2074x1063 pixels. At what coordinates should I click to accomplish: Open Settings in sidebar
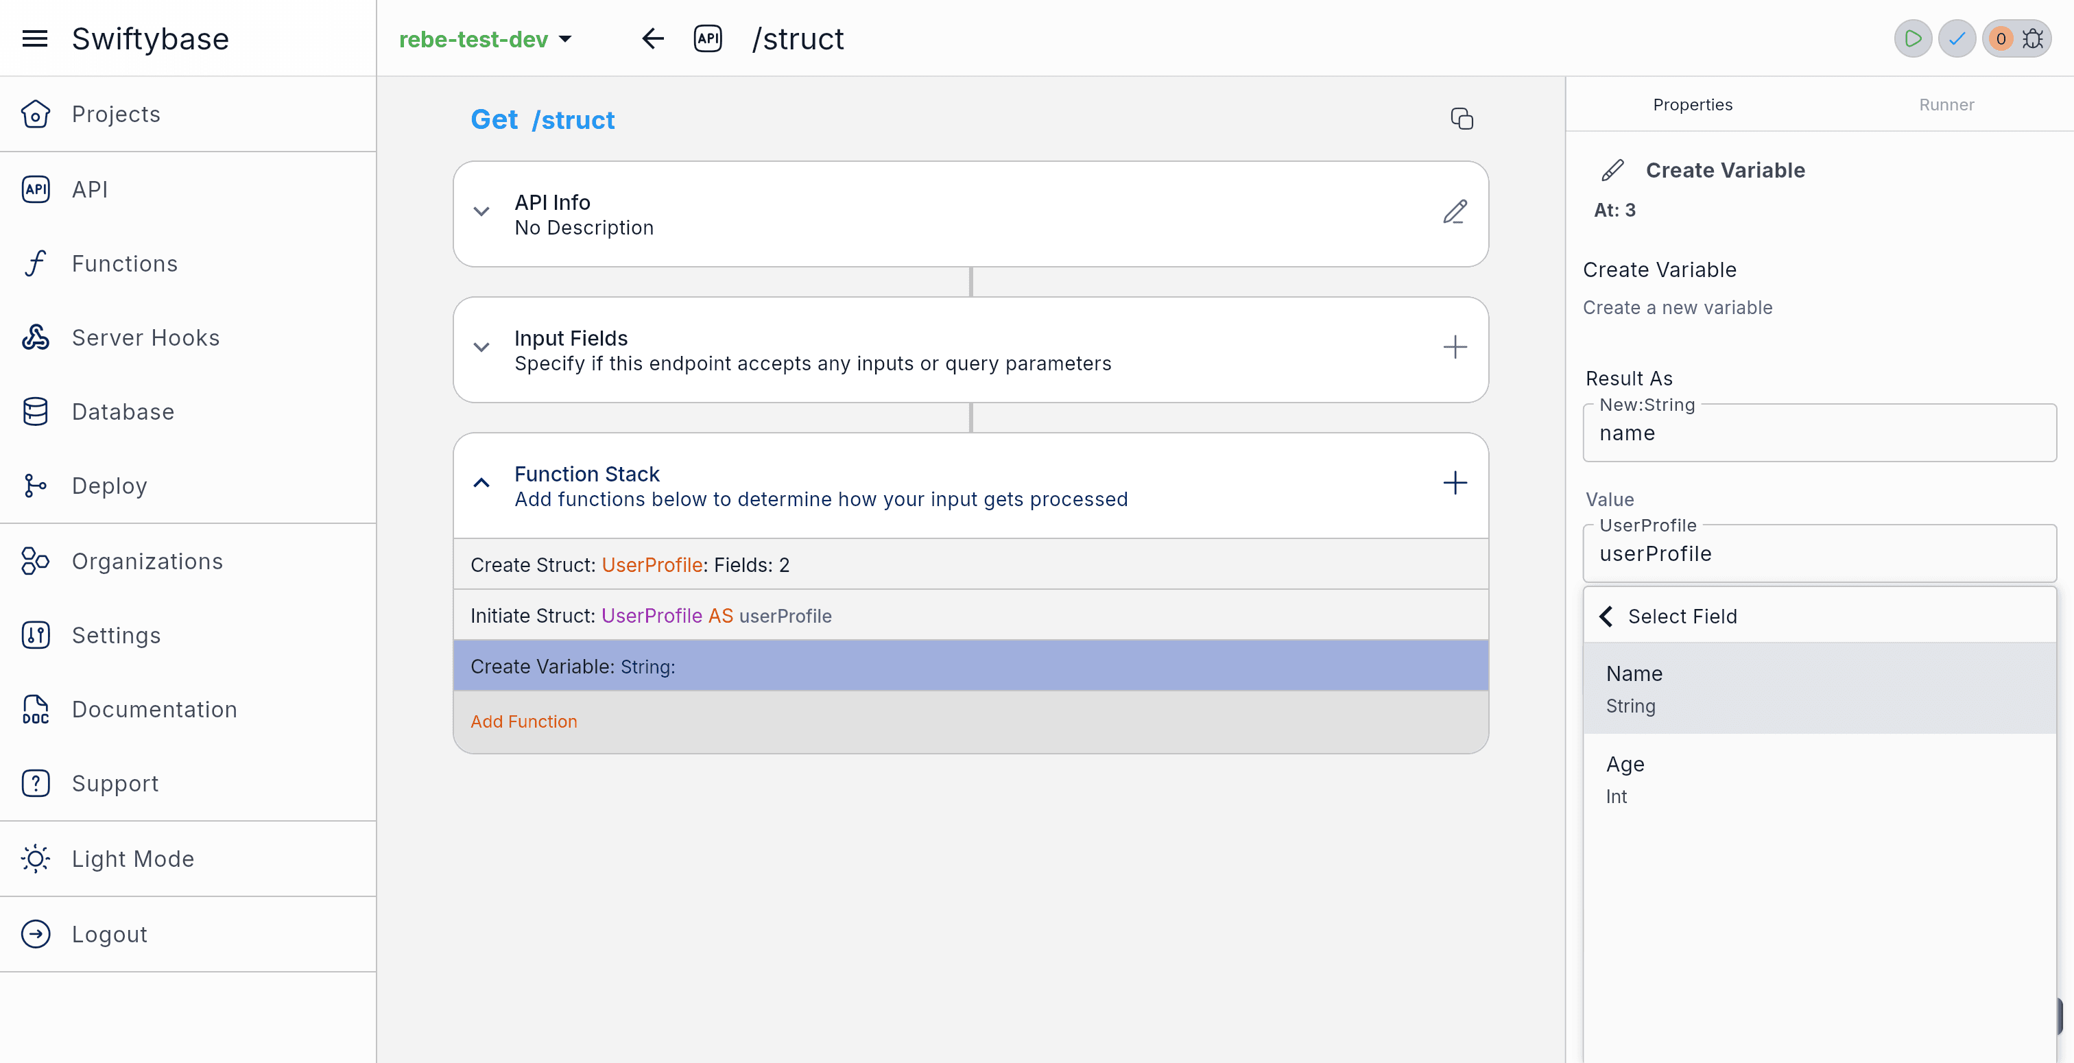pos(116,635)
